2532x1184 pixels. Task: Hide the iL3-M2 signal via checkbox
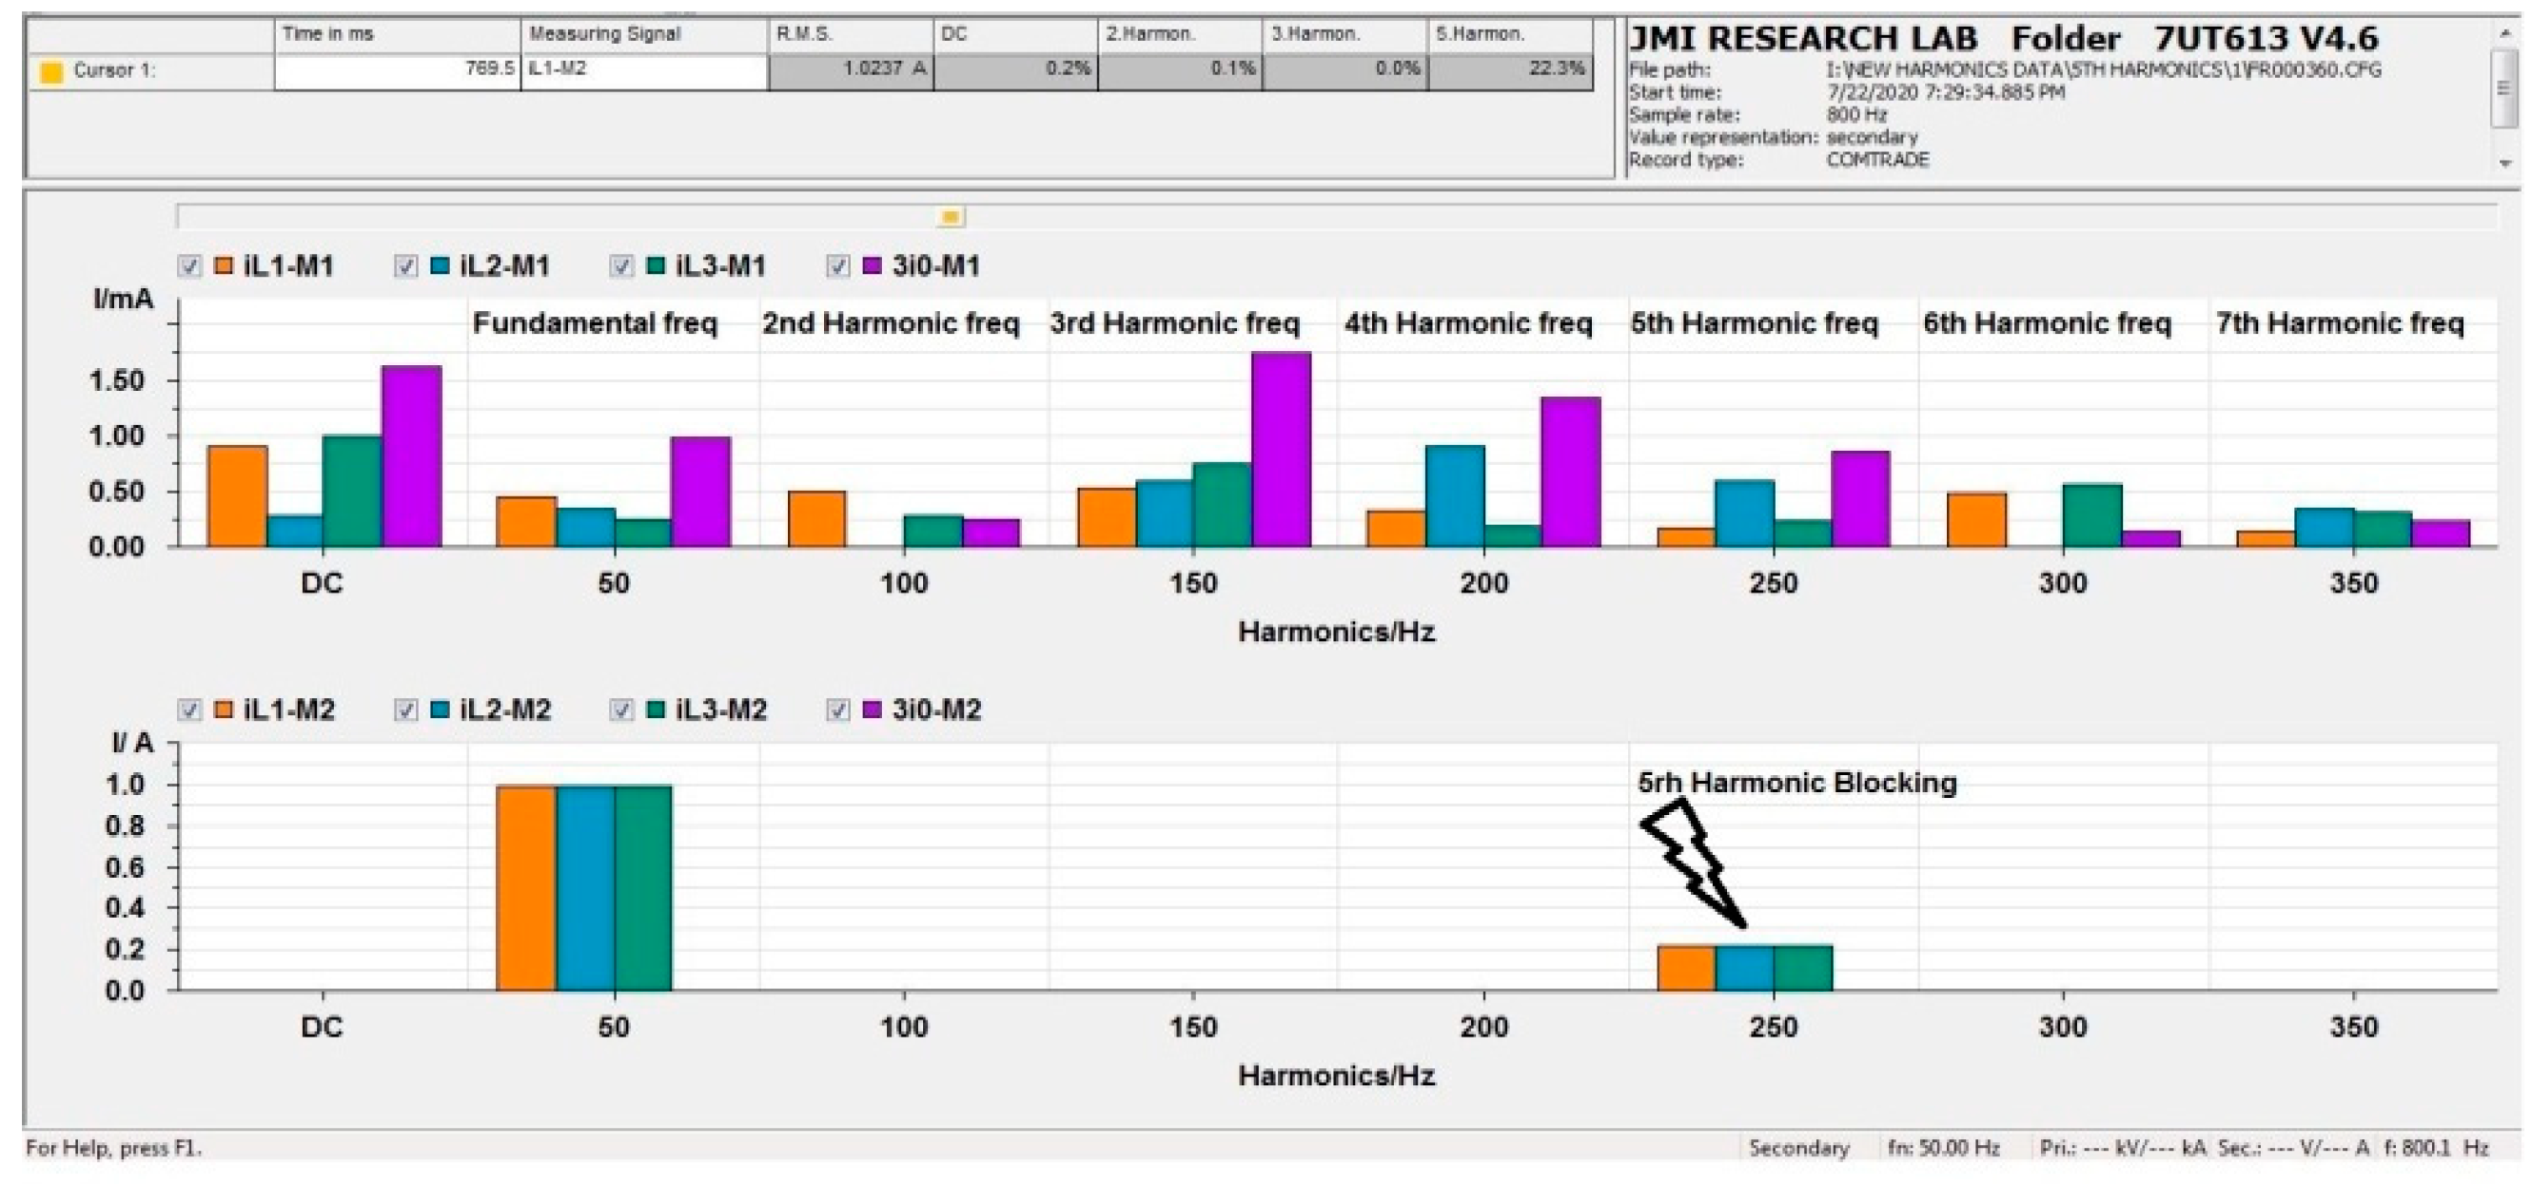[621, 709]
